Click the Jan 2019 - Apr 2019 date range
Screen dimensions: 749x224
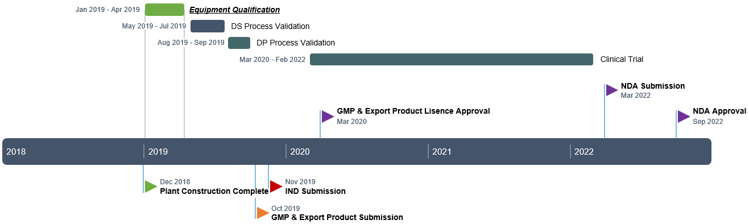[107, 10]
